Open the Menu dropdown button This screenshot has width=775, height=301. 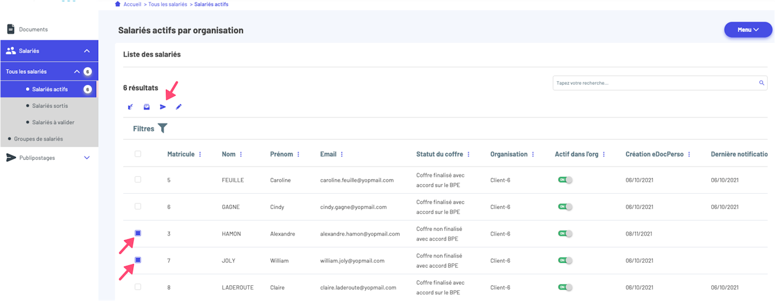point(748,30)
